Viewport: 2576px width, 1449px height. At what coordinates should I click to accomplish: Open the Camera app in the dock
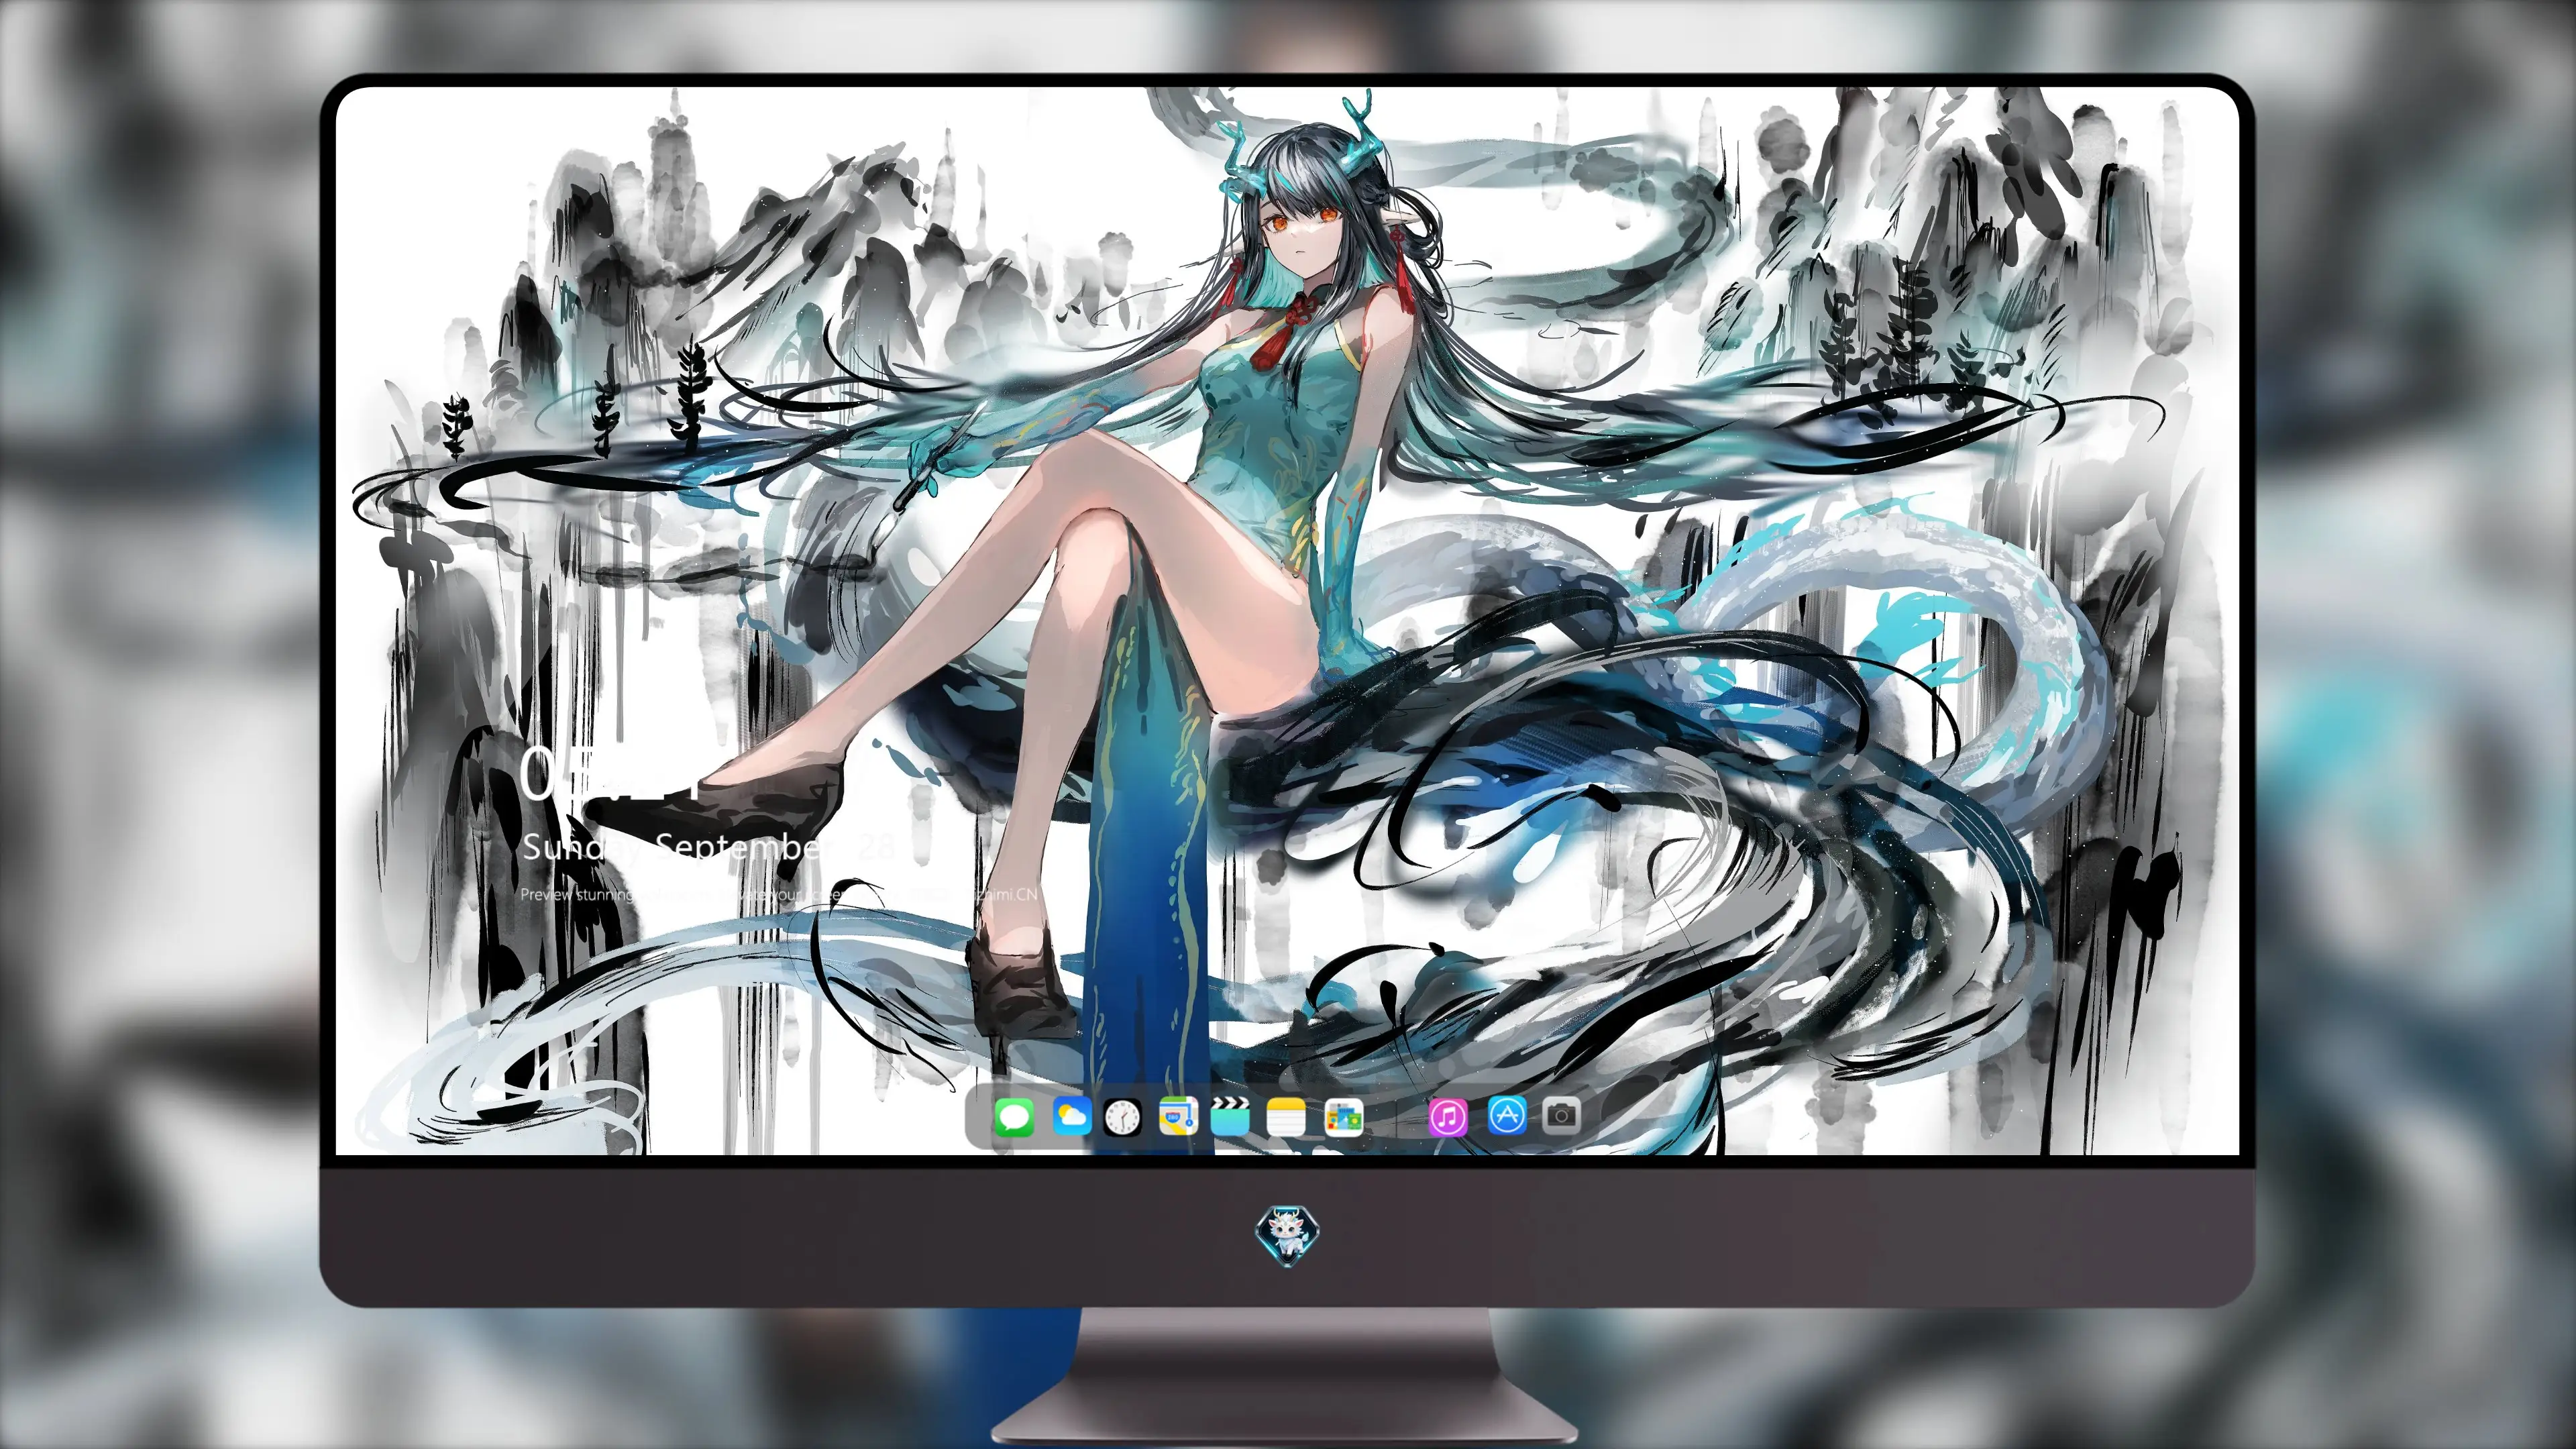point(1561,1116)
